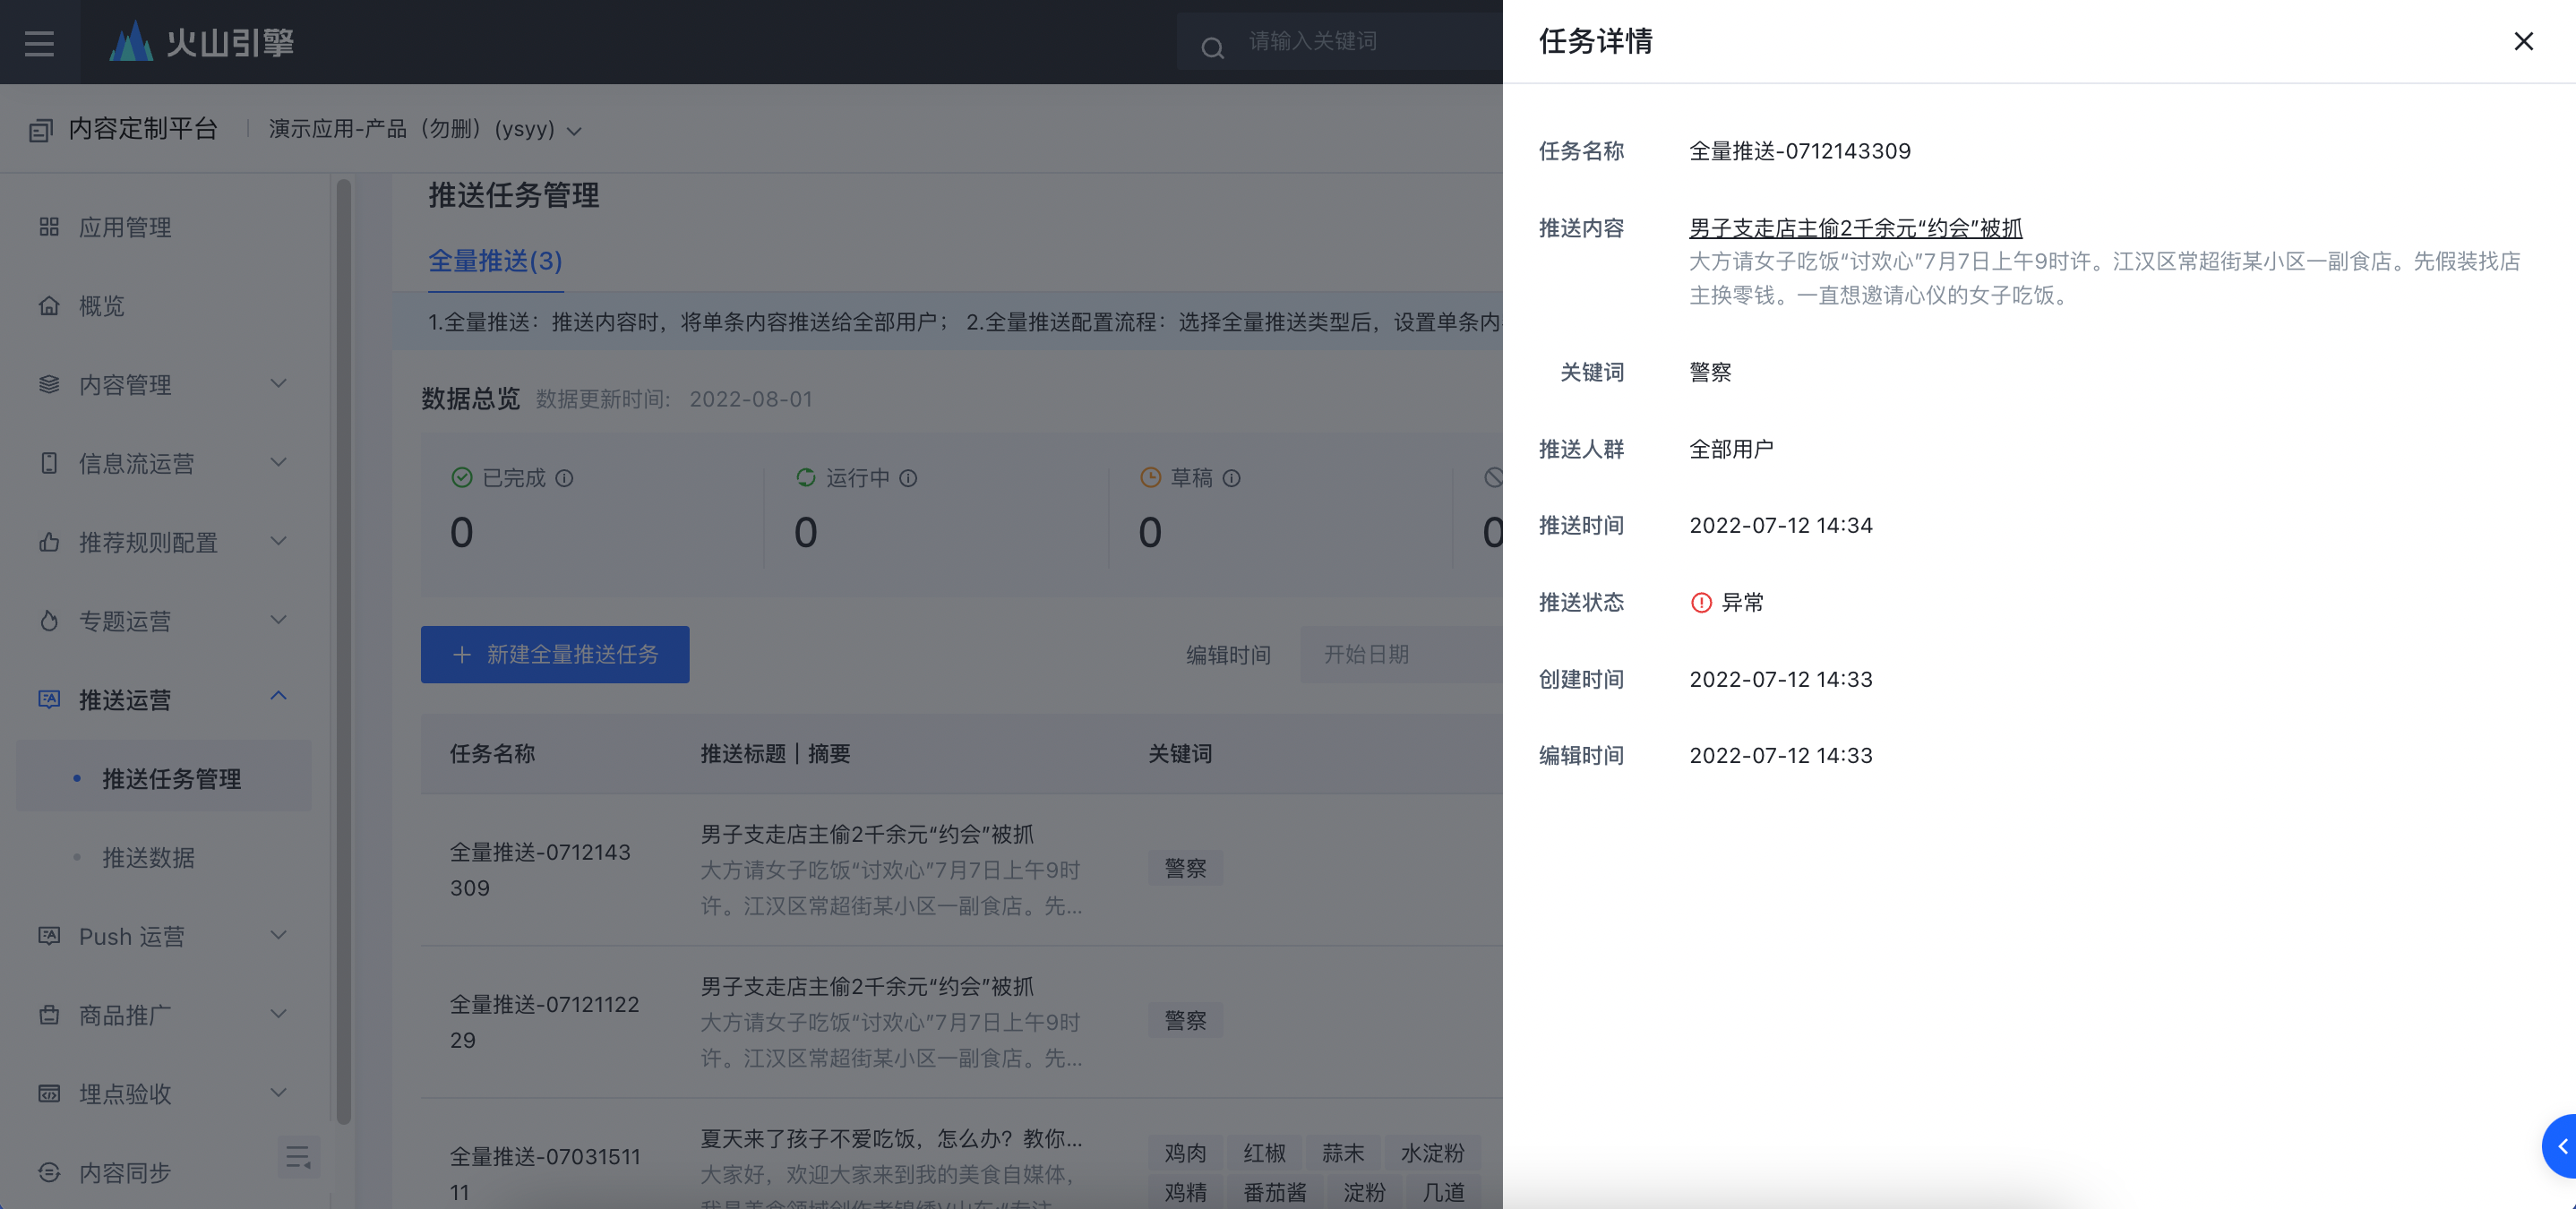Click the 内容同步 sync icon

tap(49, 1172)
